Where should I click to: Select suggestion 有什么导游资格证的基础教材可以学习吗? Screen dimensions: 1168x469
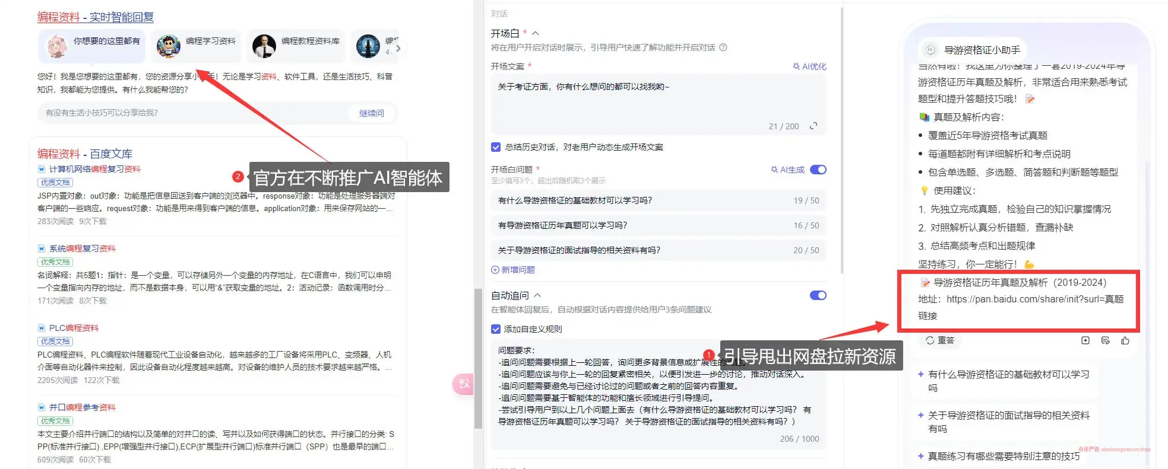point(1005,381)
